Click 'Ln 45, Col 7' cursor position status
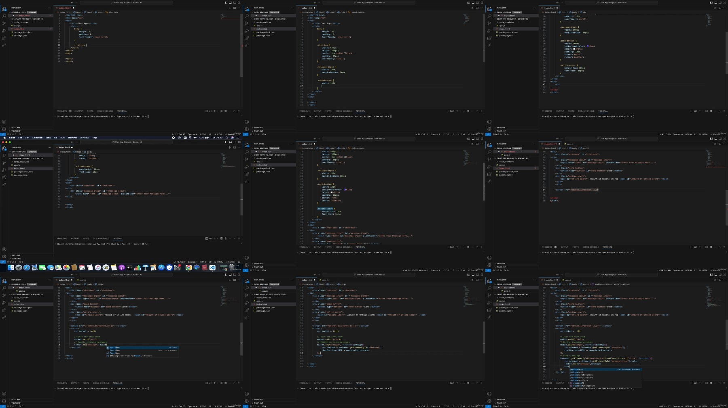The width and height of the screenshot is (728, 408). (x=180, y=262)
